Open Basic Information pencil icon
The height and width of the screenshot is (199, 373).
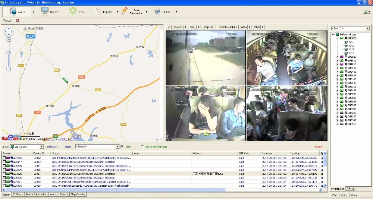point(125,11)
